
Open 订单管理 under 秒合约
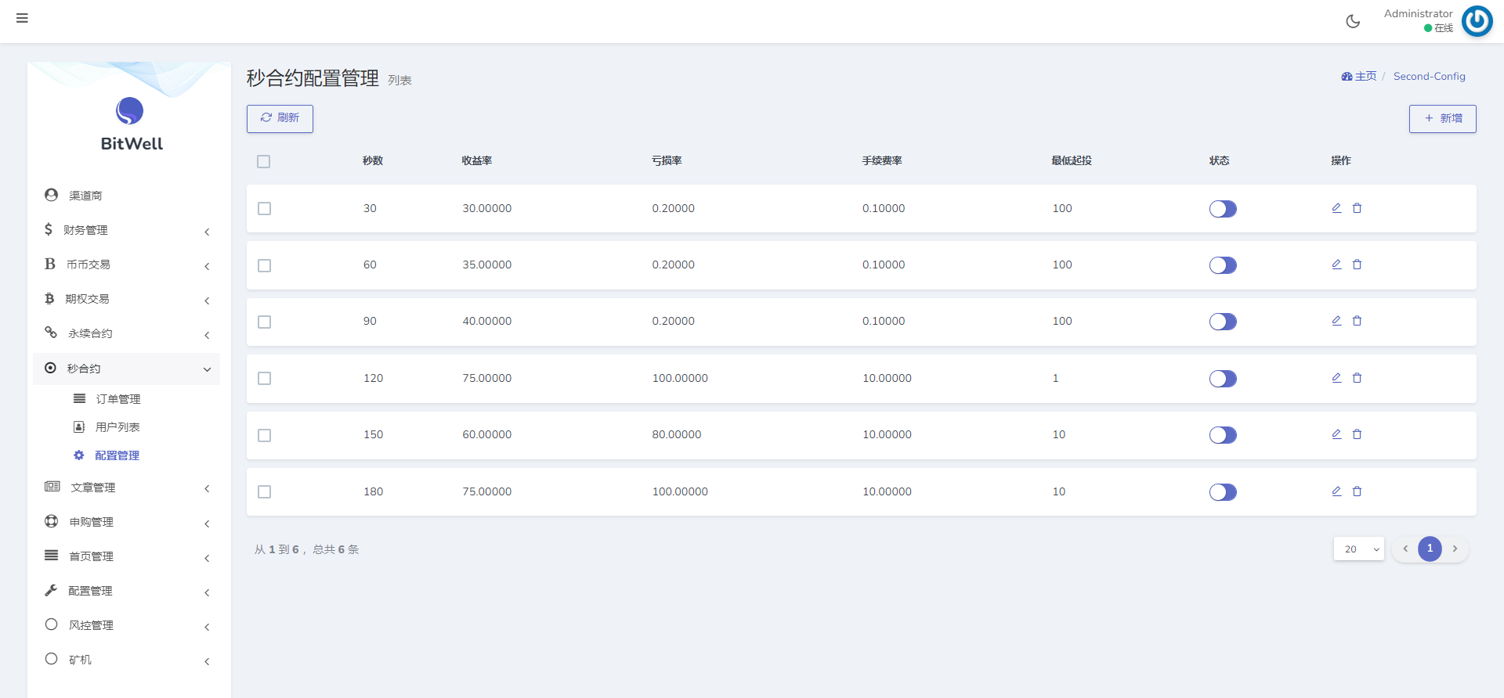pyautogui.click(x=117, y=399)
